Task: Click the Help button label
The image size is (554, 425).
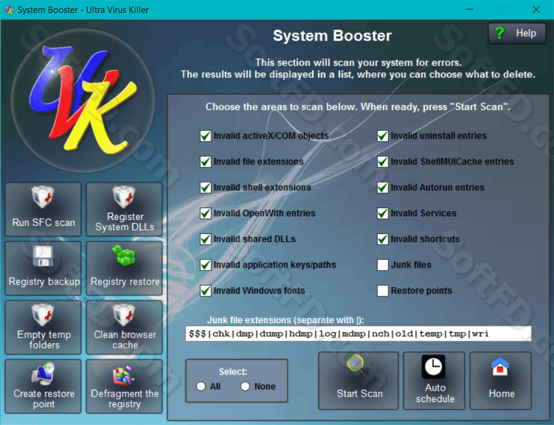Action: 526,33
